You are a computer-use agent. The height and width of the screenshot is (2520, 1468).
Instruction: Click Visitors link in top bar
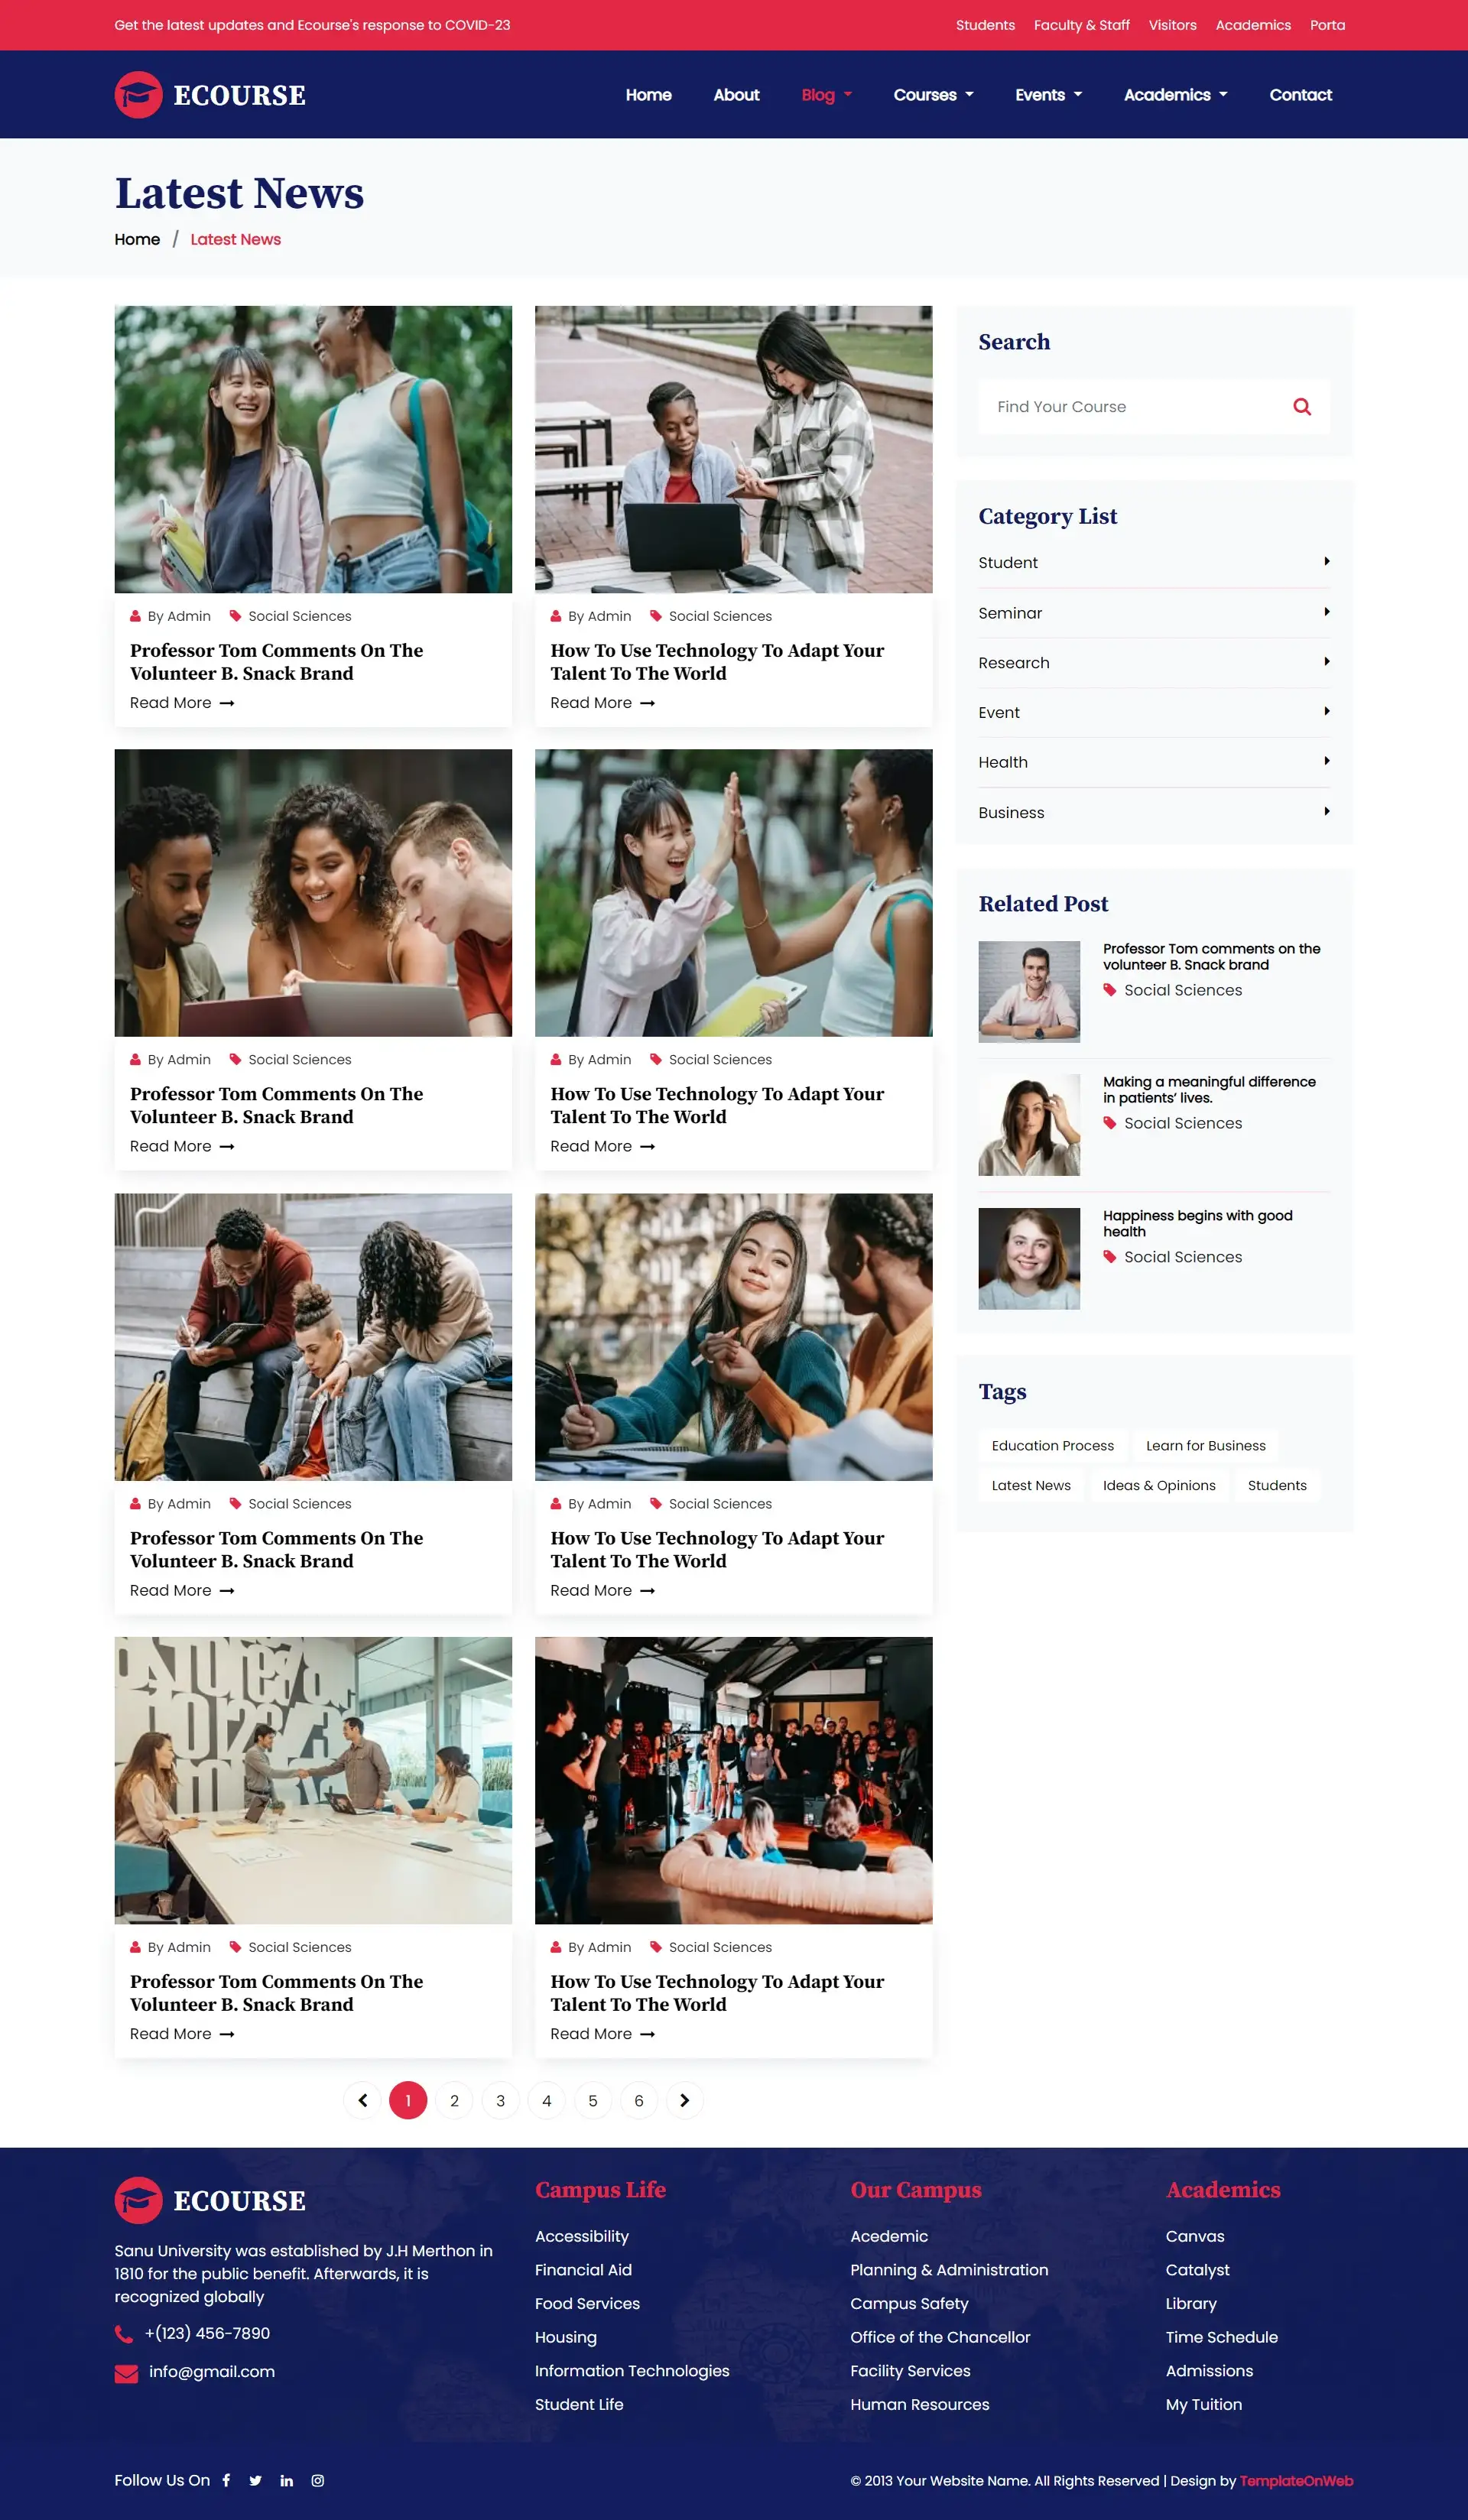[1172, 25]
